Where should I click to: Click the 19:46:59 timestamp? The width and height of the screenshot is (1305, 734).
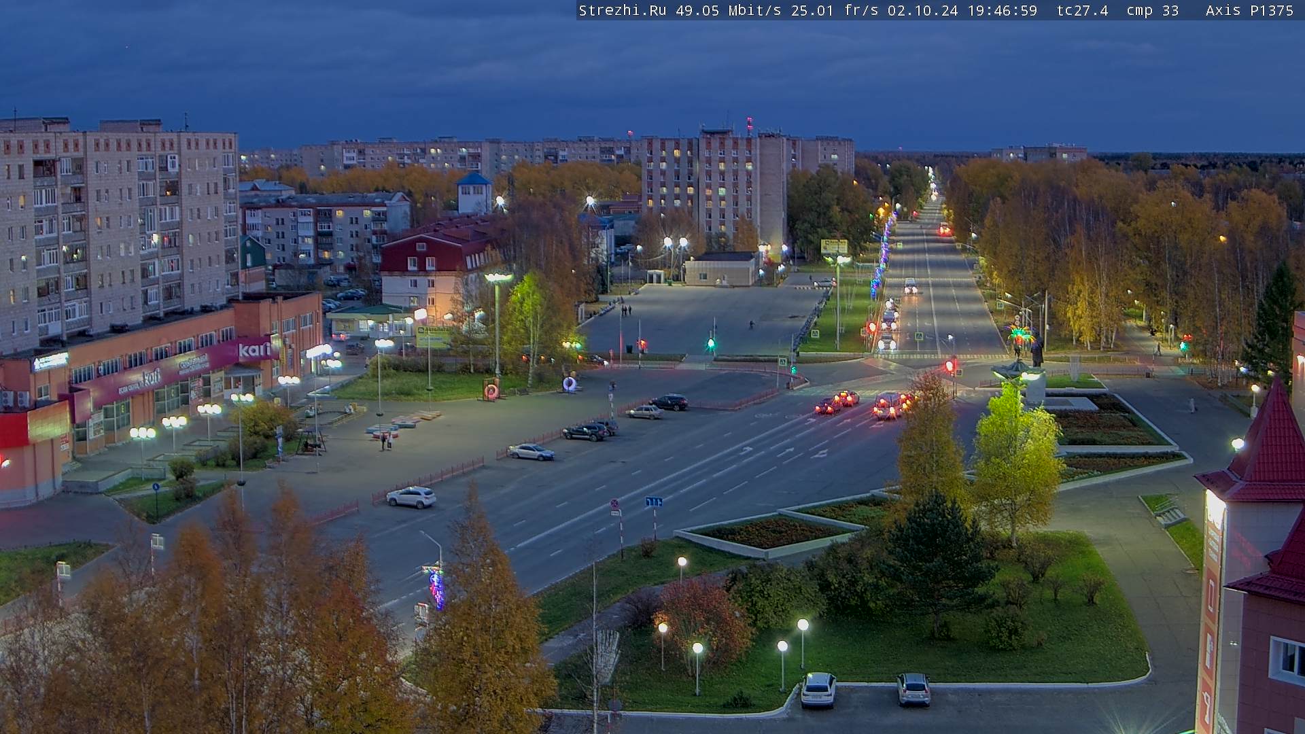(1003, 10)
